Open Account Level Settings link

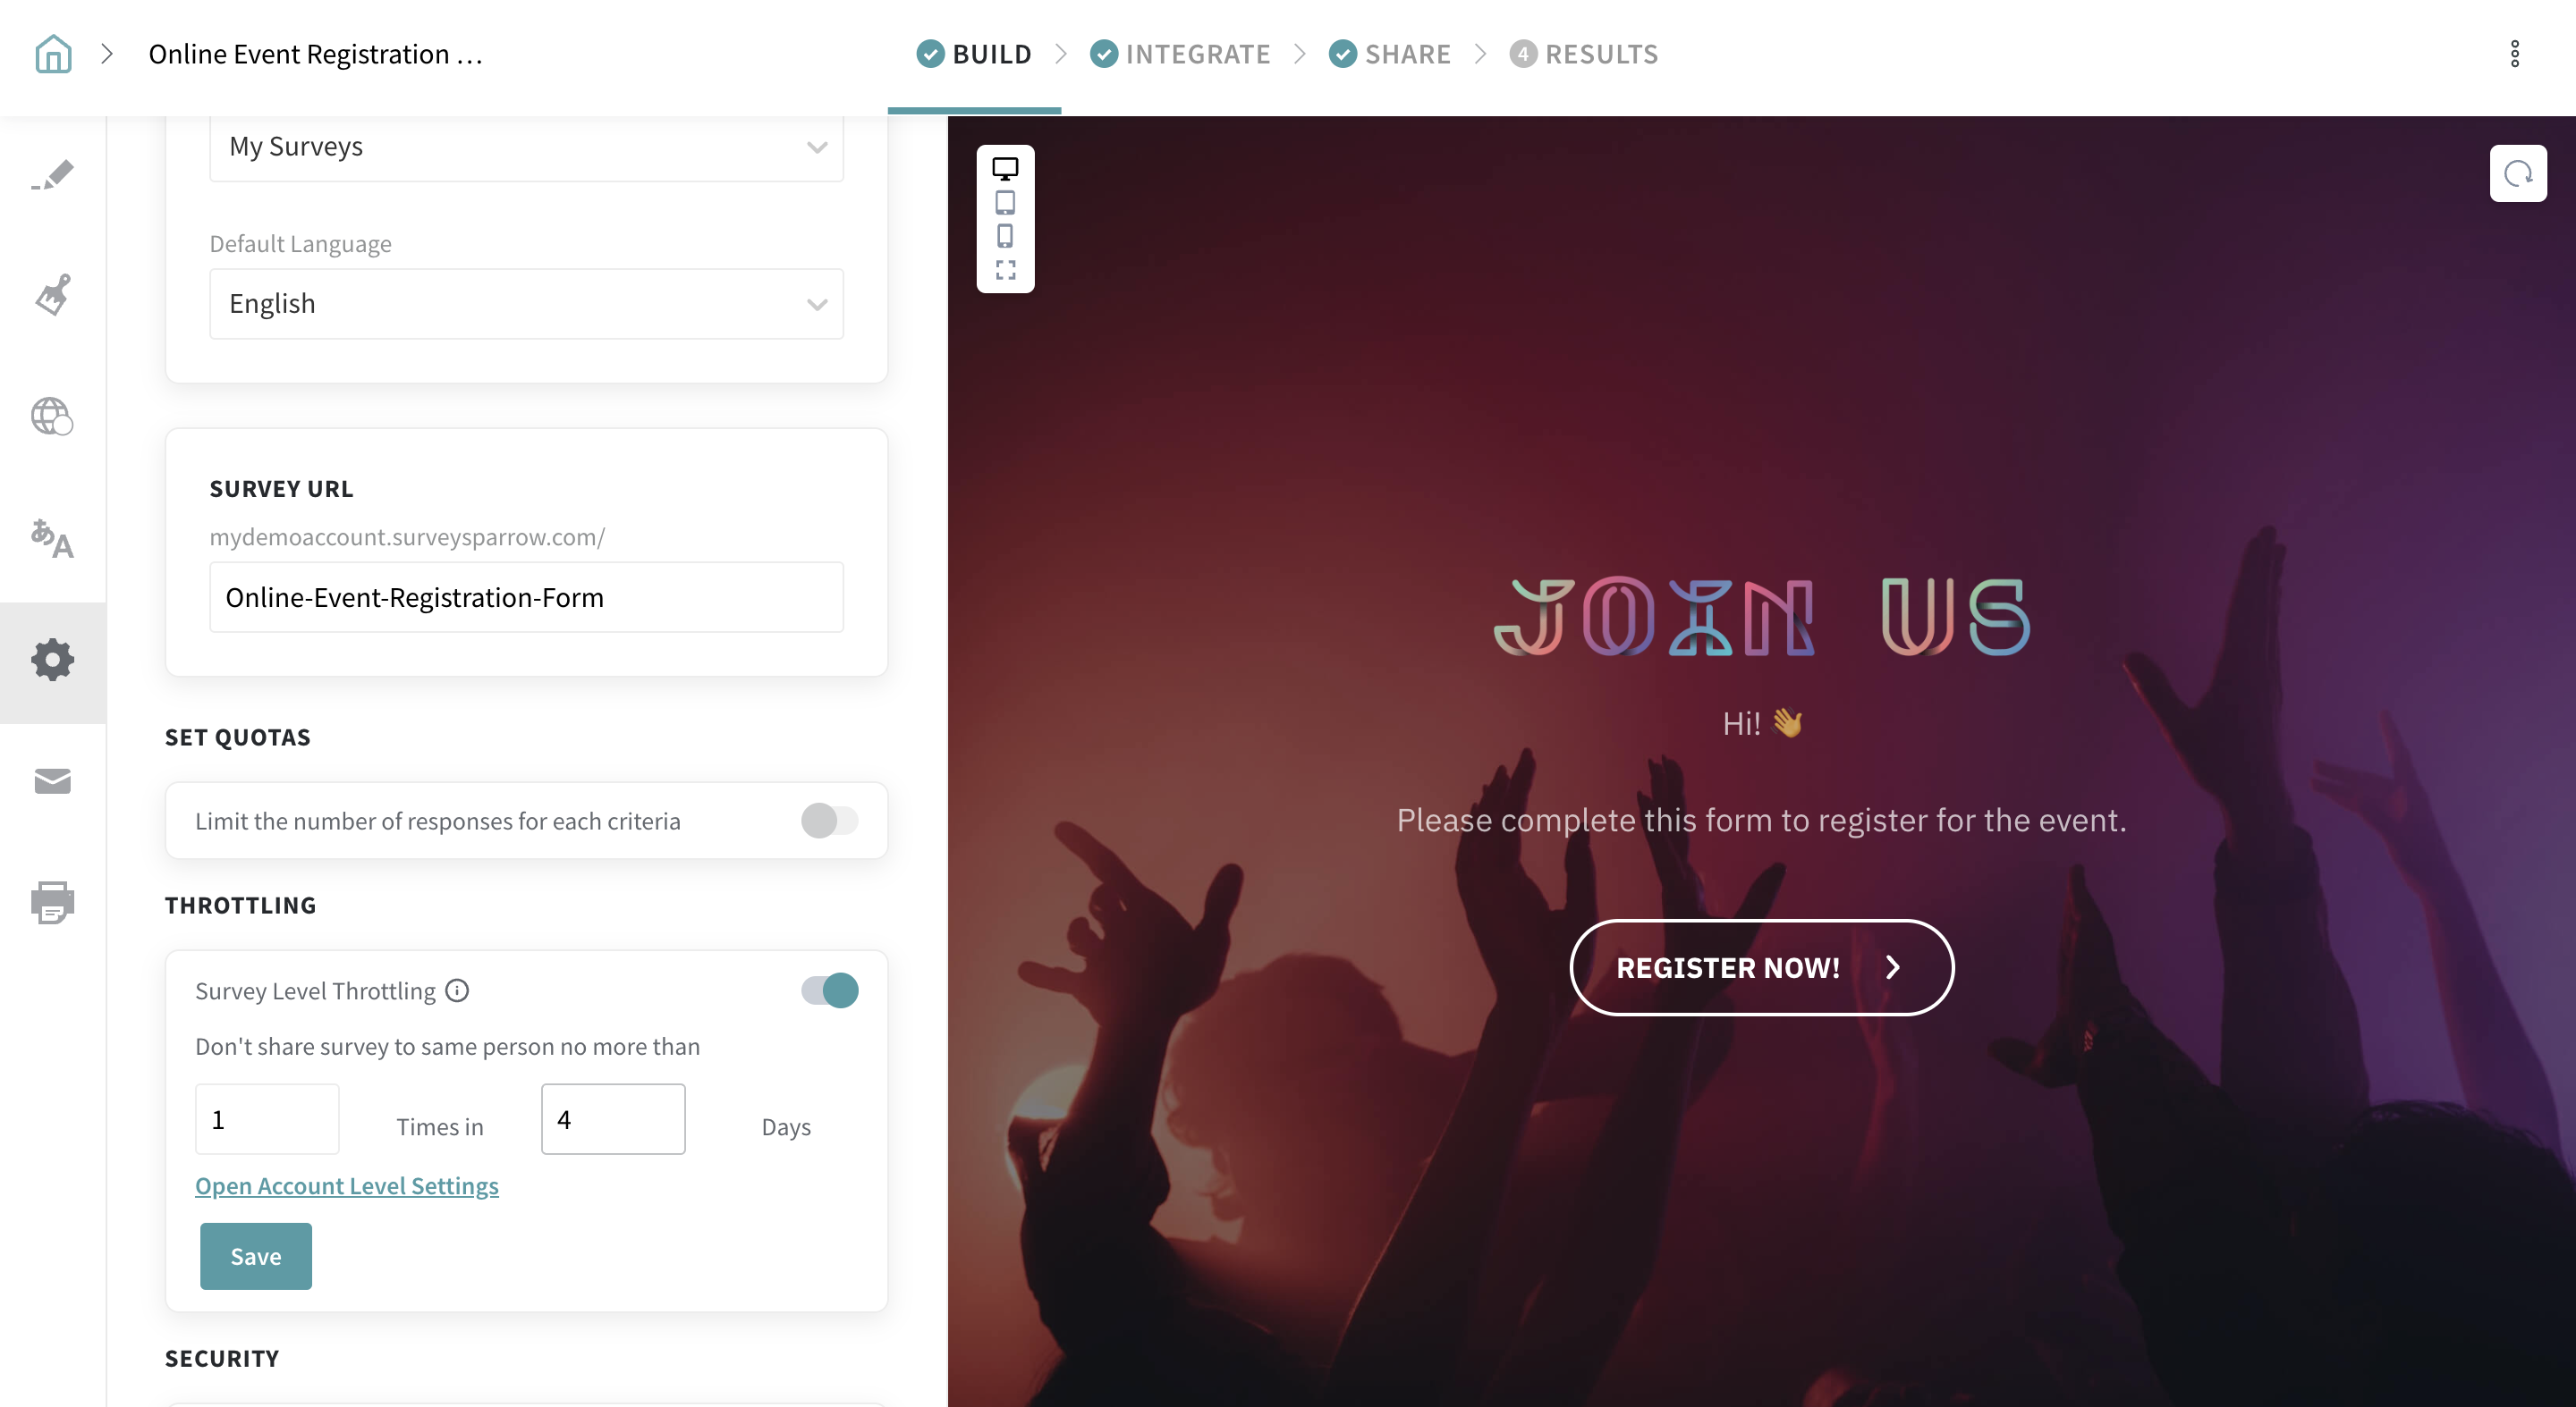point(347,1186)
